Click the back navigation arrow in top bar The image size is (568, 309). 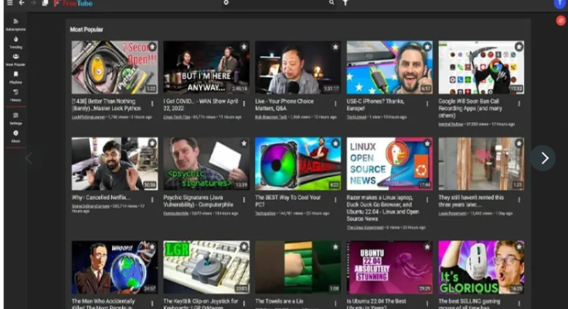[x=21, y=4]
